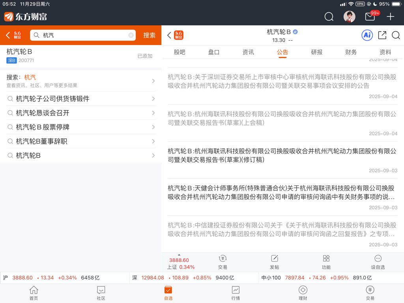Select the 杭汽轮B 200771 stock result
This screenshot has width=404, height=303.
pyautogui.click(x=80, y=56)
